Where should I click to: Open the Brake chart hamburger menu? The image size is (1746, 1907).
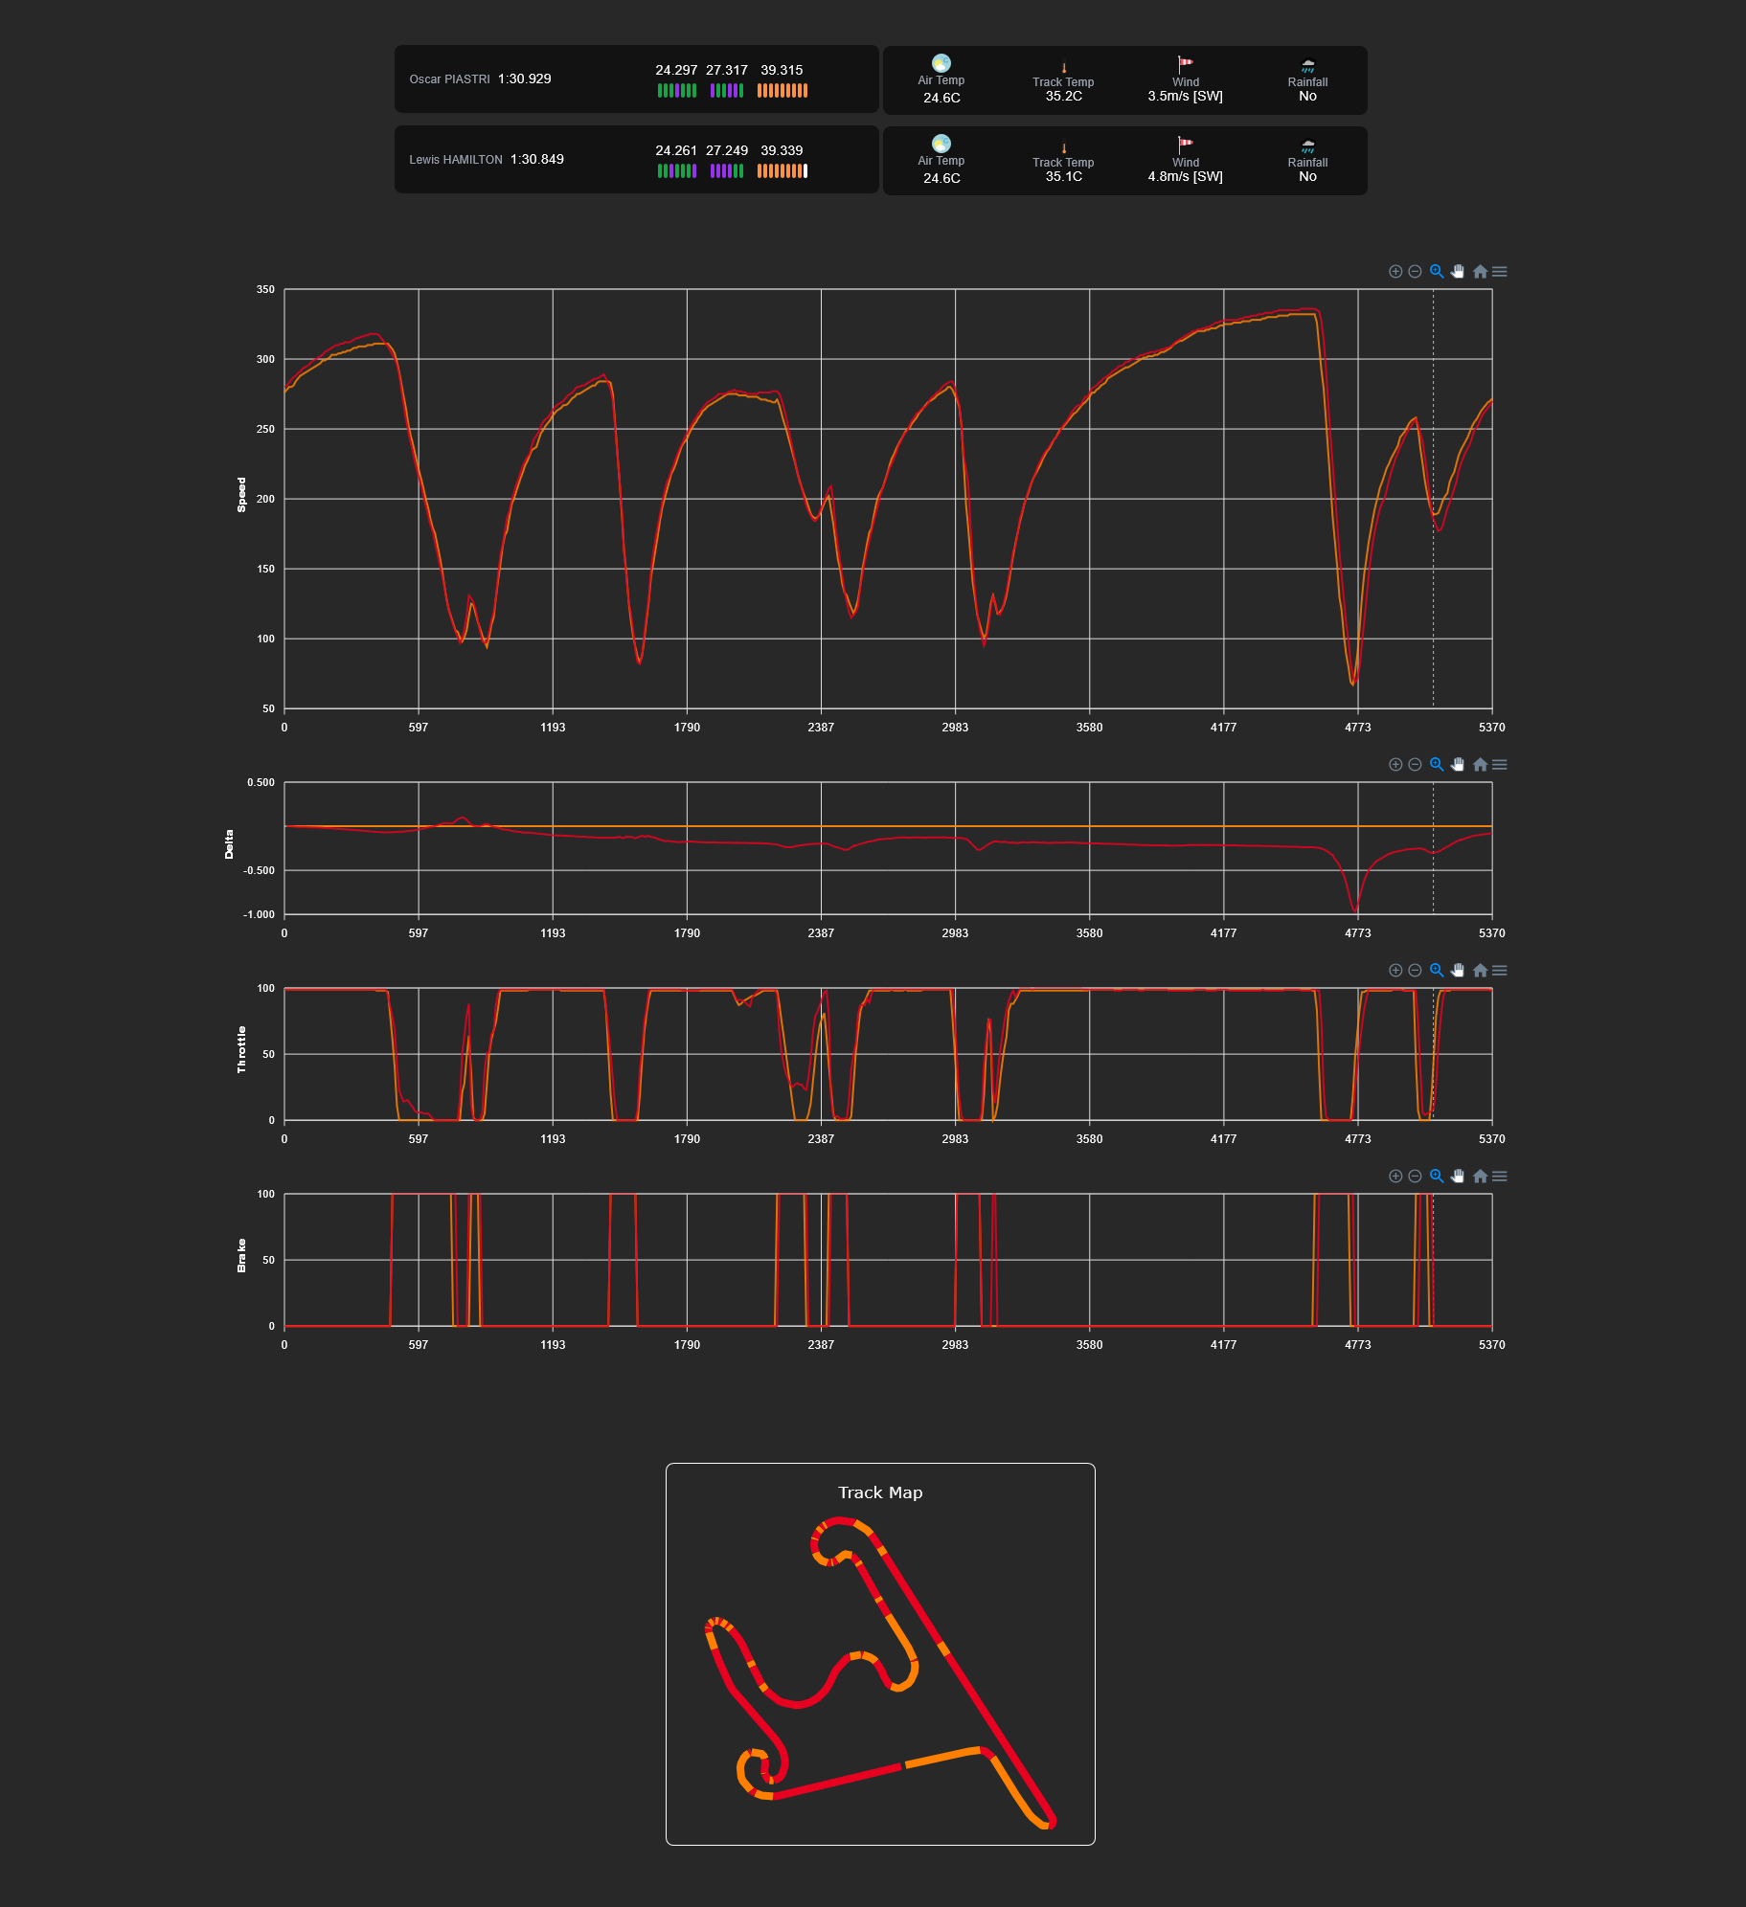(1500, 1177)
